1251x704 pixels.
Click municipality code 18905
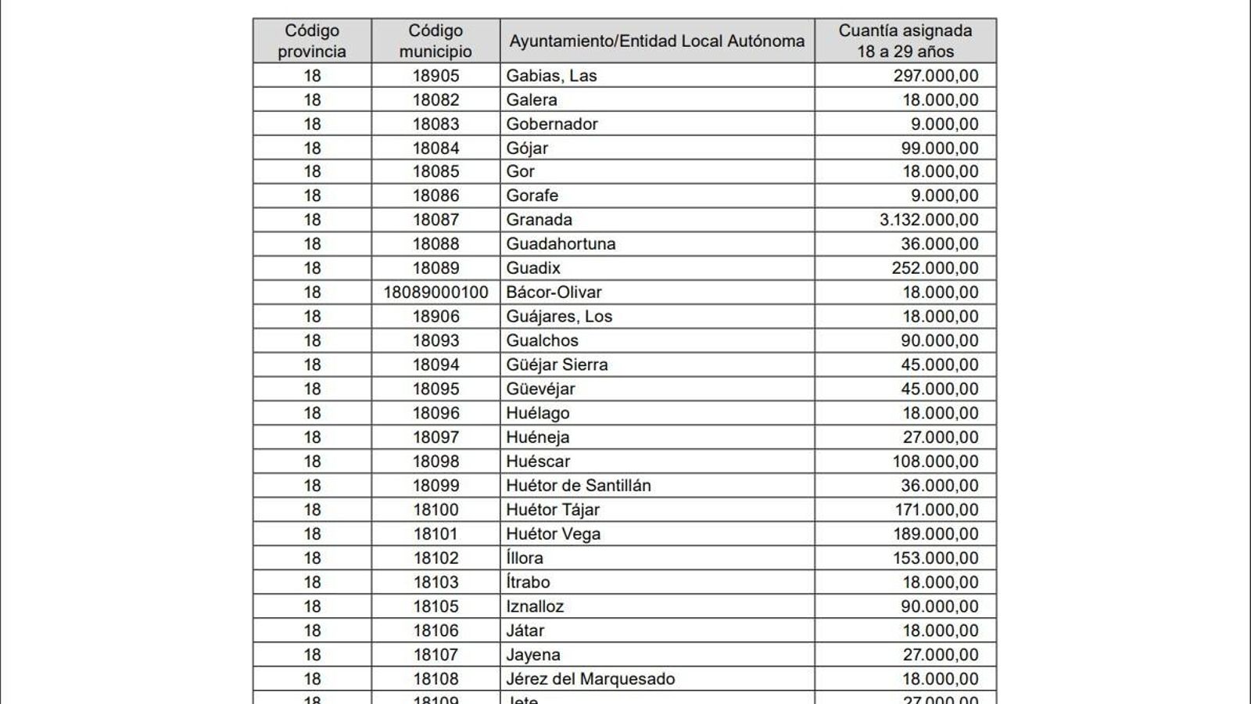pos(436,76)
